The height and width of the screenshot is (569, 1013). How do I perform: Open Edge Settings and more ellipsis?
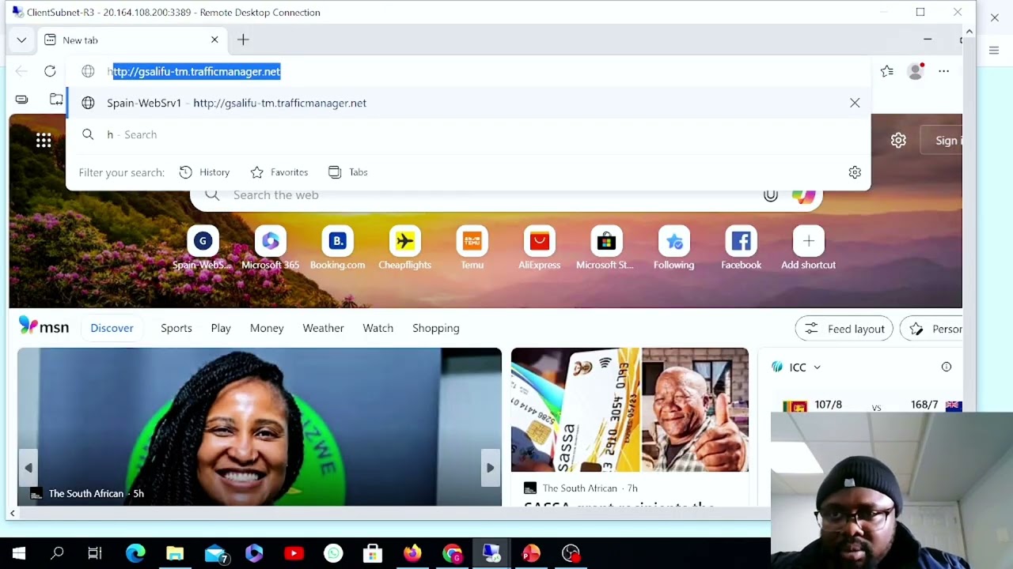[x=943, y=71]
